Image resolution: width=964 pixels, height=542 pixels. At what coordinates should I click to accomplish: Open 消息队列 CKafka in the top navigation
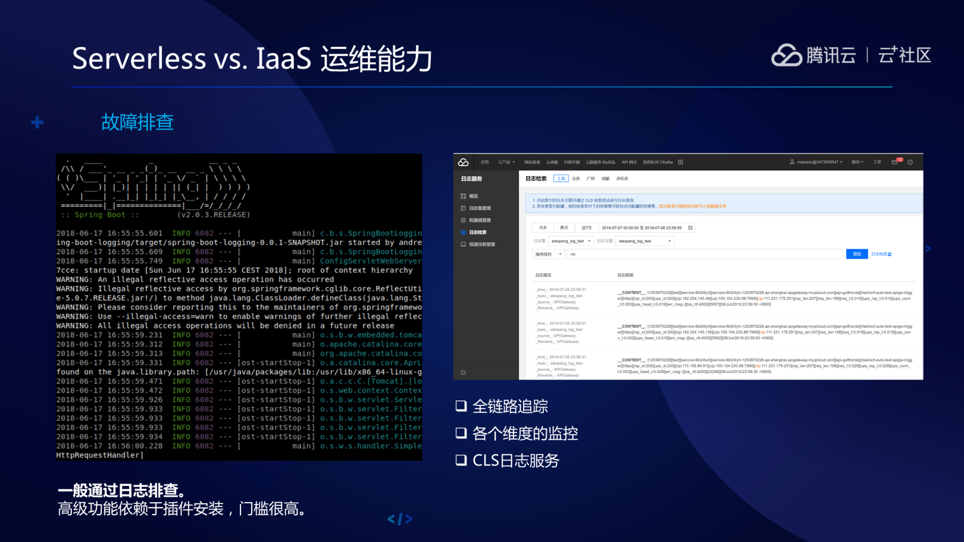(658, 162)
